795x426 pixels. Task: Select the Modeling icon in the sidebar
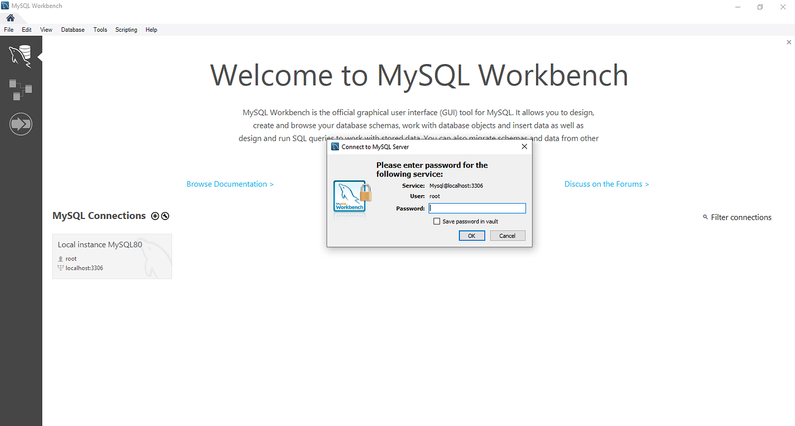(x=20, y=90)
